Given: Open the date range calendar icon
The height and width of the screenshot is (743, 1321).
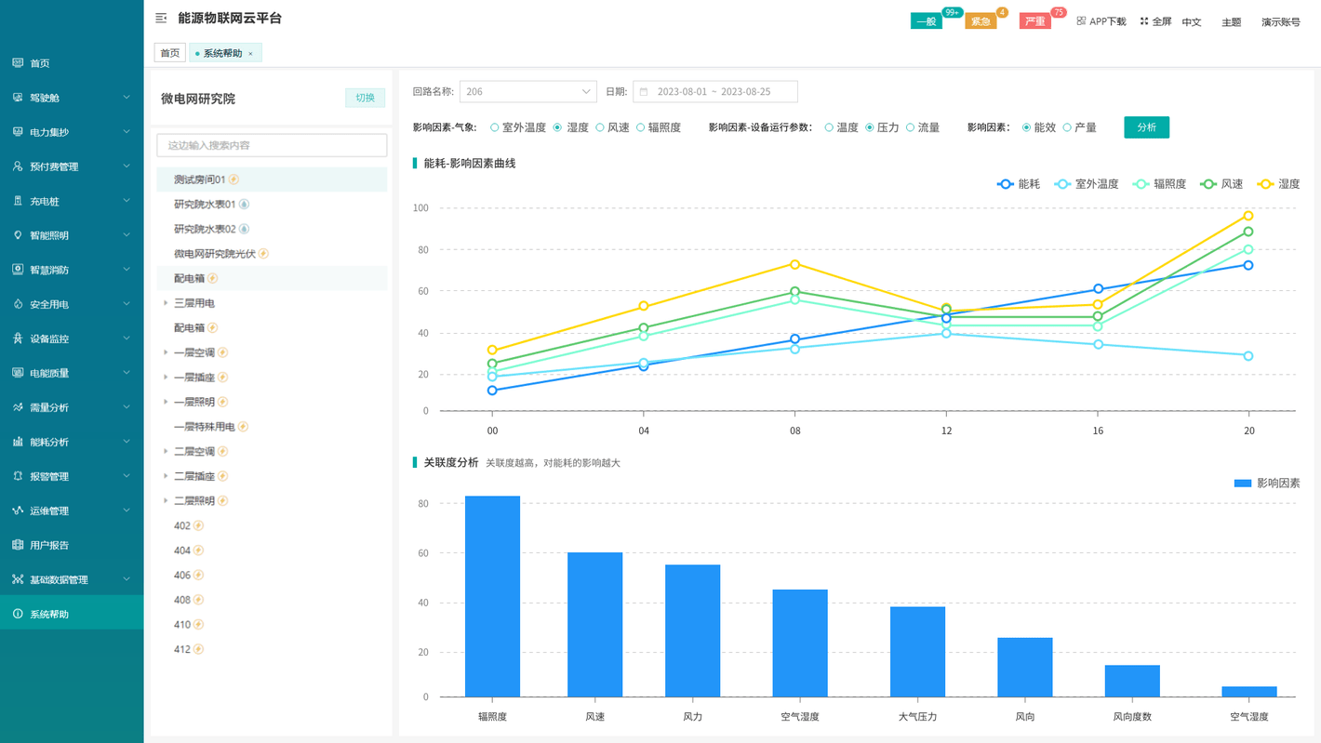Looking at the screenshot, I should (x=644, y=92).
